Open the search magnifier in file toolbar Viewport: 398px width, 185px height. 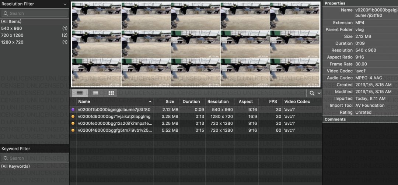click(x=312, y=93)
